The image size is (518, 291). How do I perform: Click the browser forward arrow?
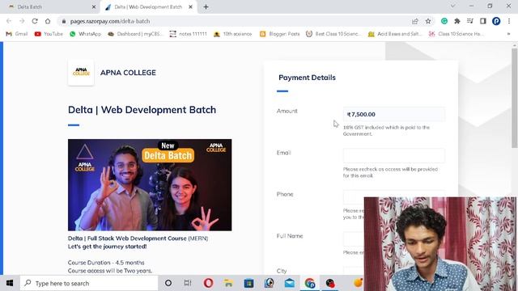[22, 21]
